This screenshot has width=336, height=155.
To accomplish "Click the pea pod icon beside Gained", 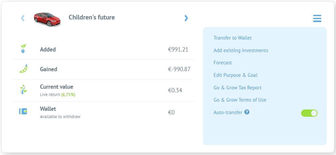I will pyautogui.click(x=24, y=68).
